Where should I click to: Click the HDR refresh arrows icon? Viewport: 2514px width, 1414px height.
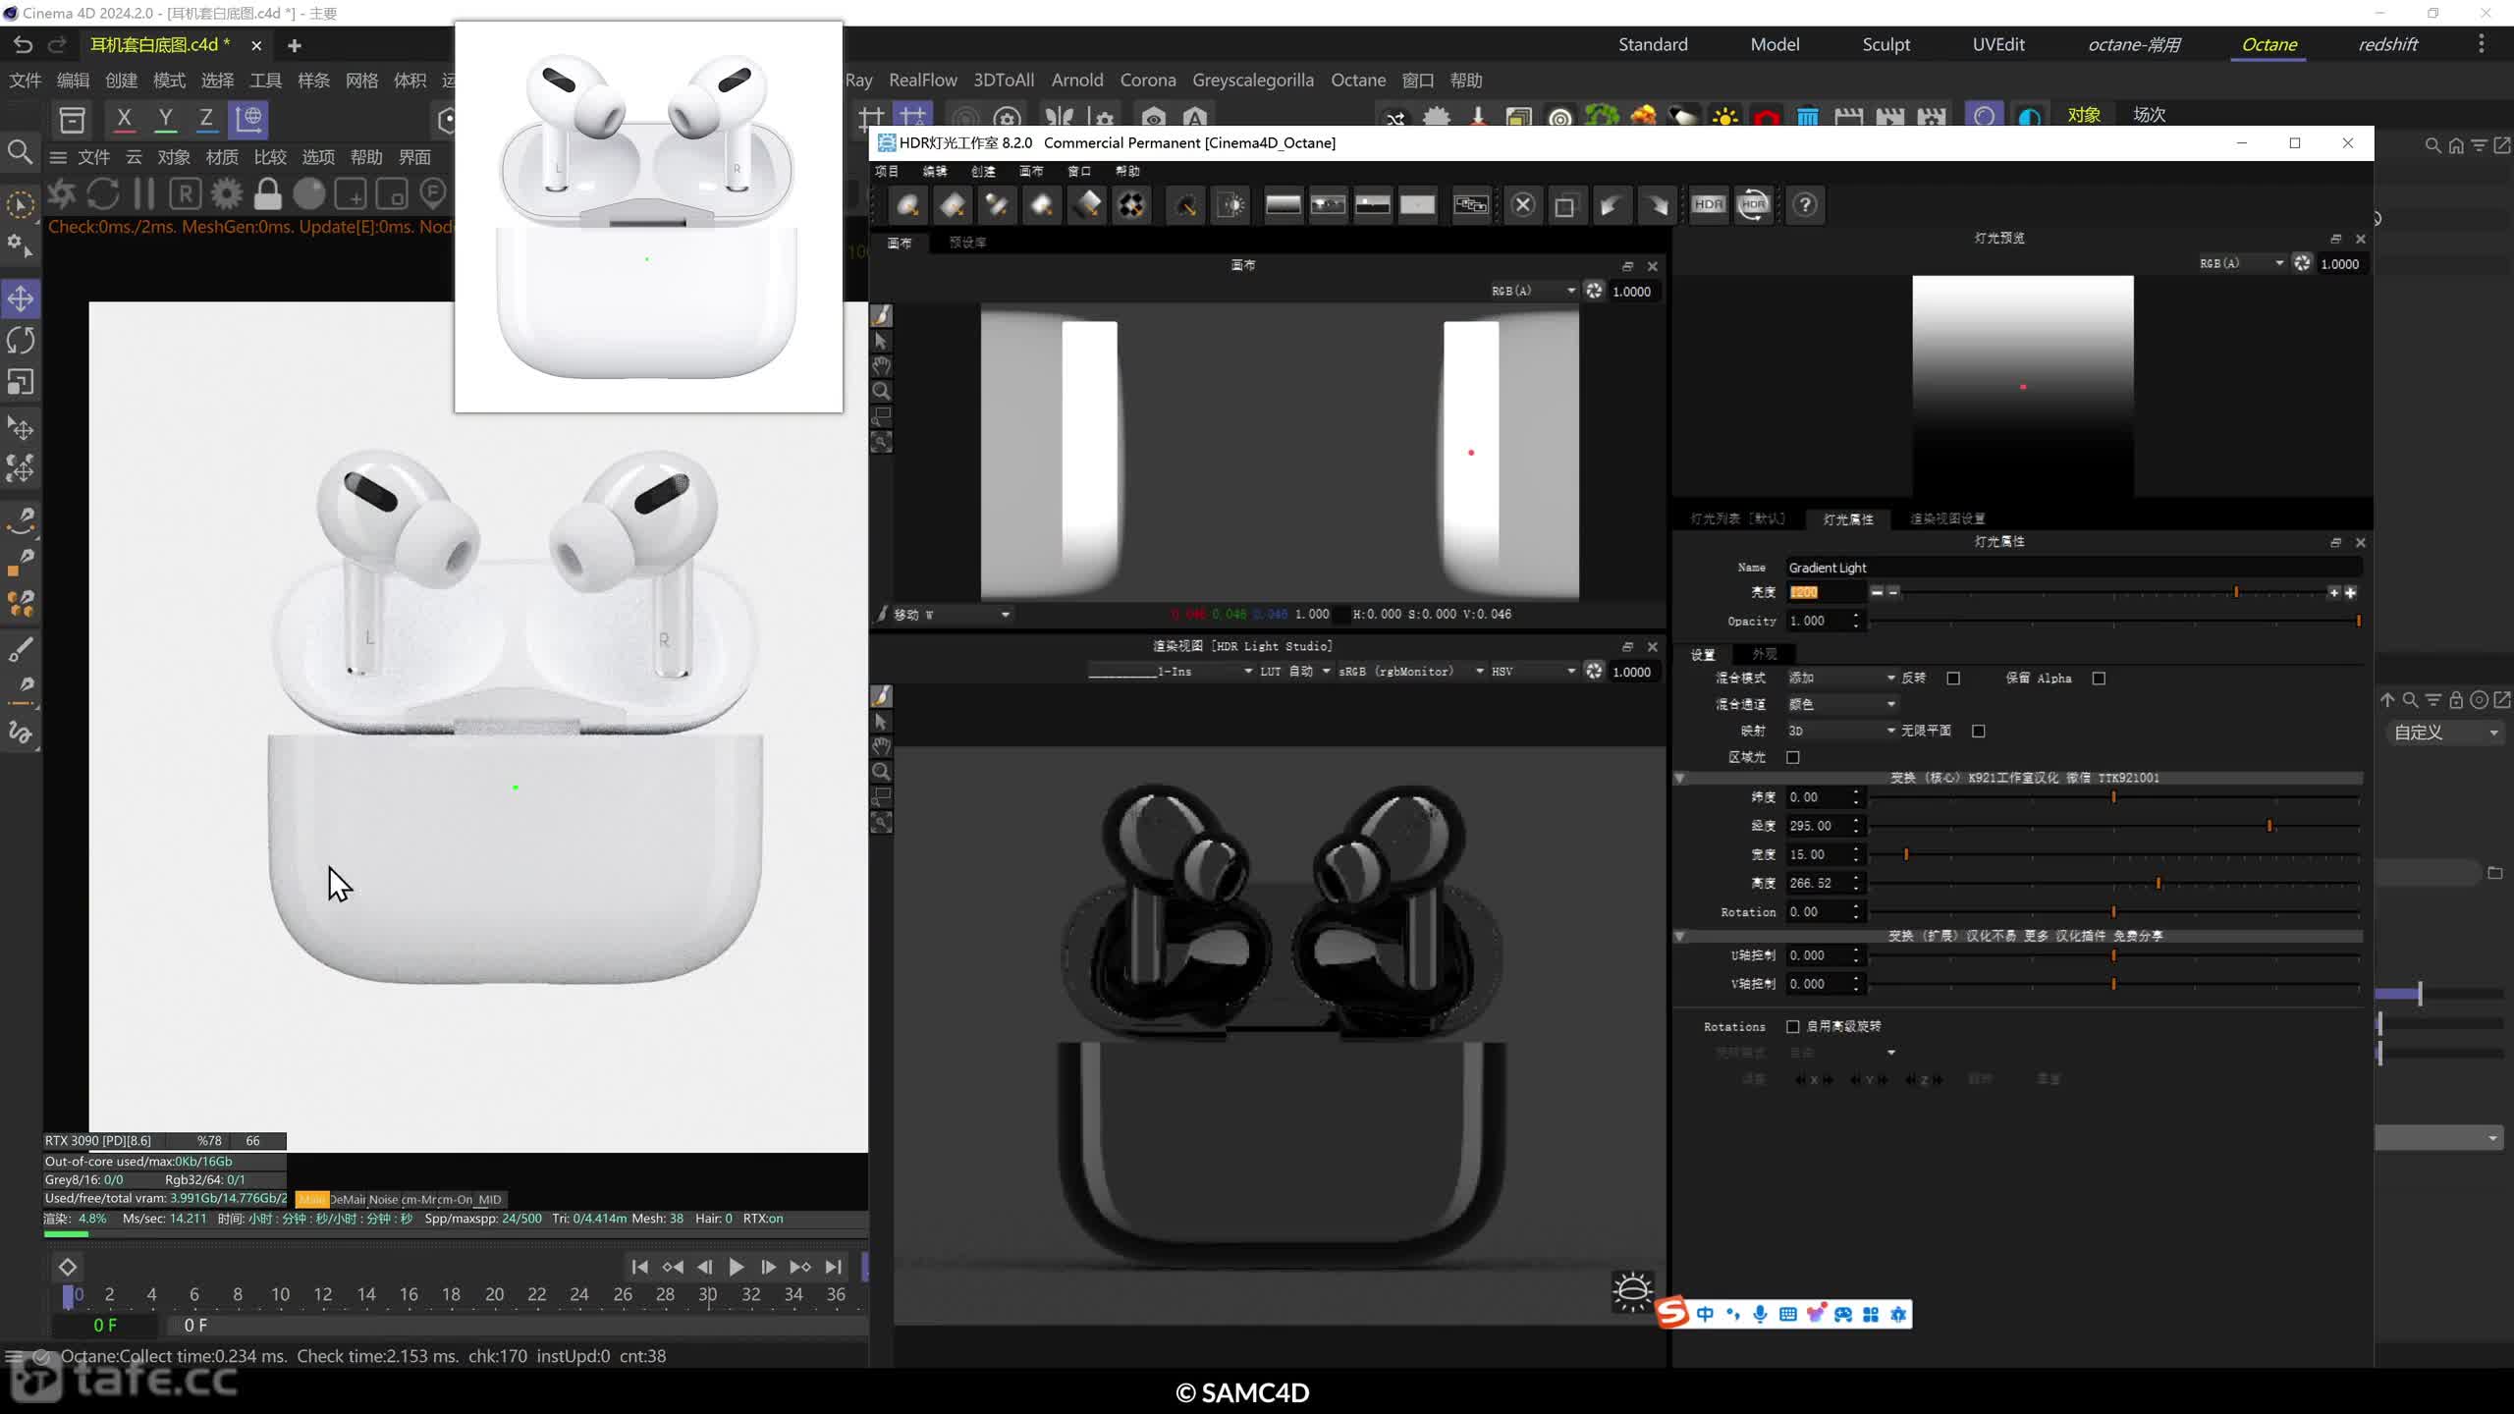(1753, 205)
